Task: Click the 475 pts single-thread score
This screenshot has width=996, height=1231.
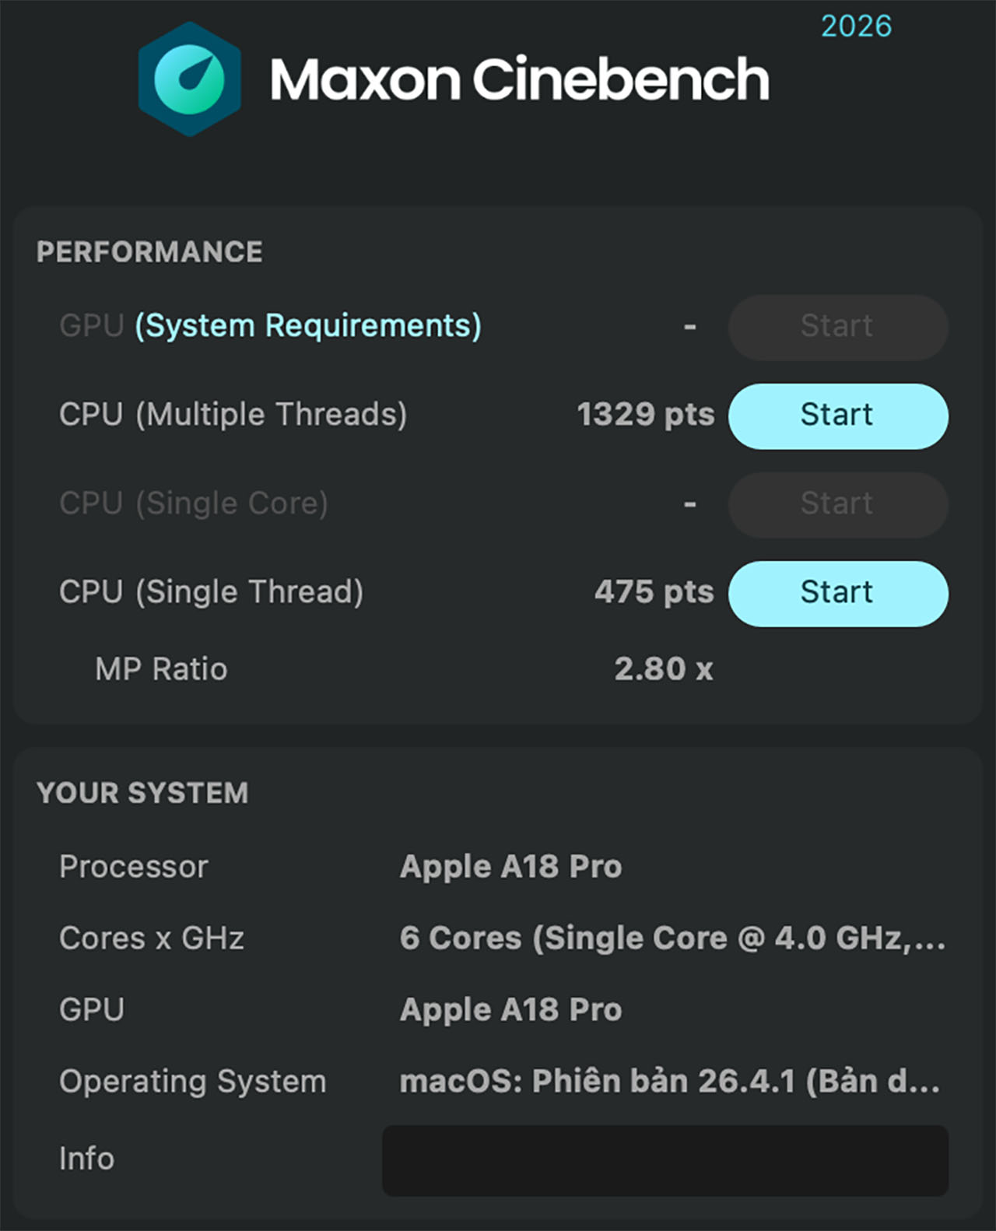Action: click(x=655, y=591)
